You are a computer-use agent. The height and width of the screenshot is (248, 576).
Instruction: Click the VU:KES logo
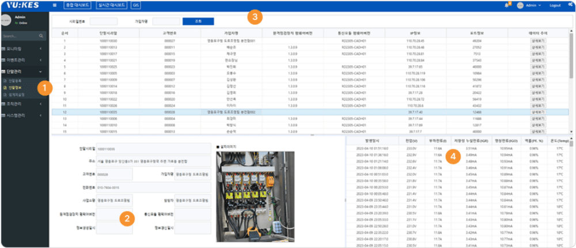pos(21,5)
